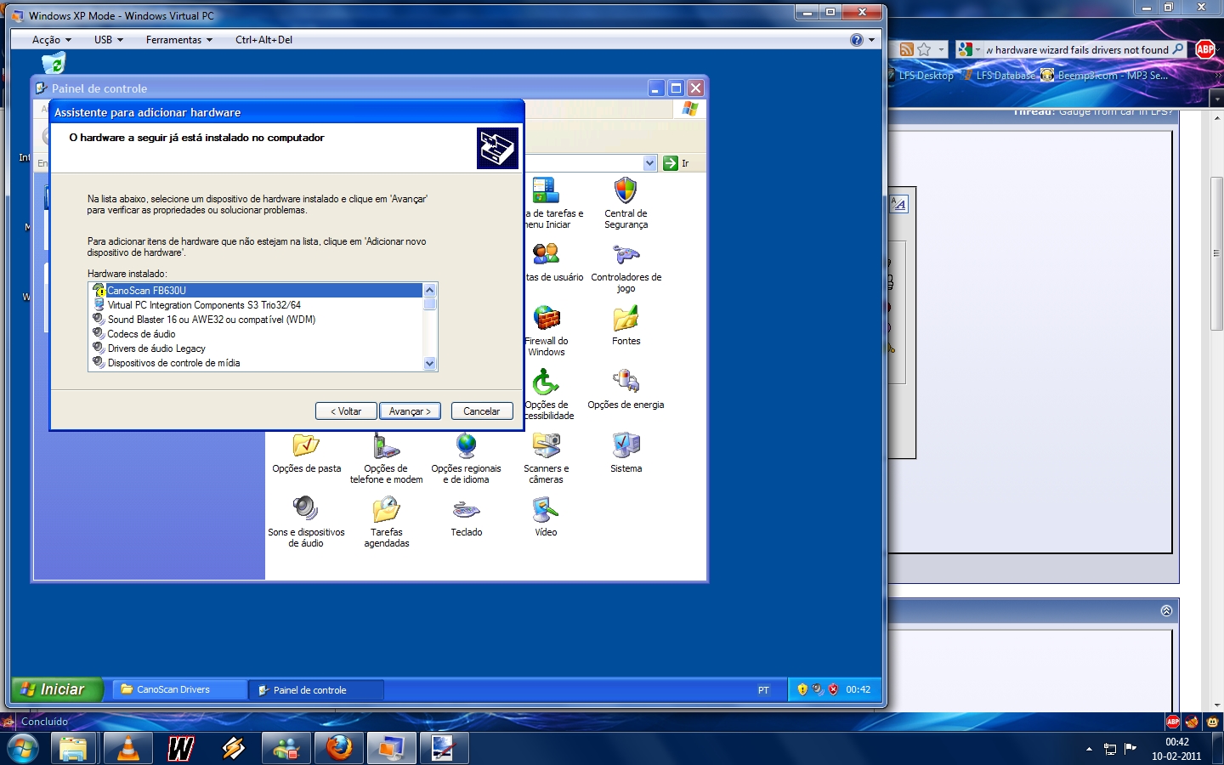Expand the Painel de controle address dropdown
The image size is (1224, 765).
coord(650,163)
